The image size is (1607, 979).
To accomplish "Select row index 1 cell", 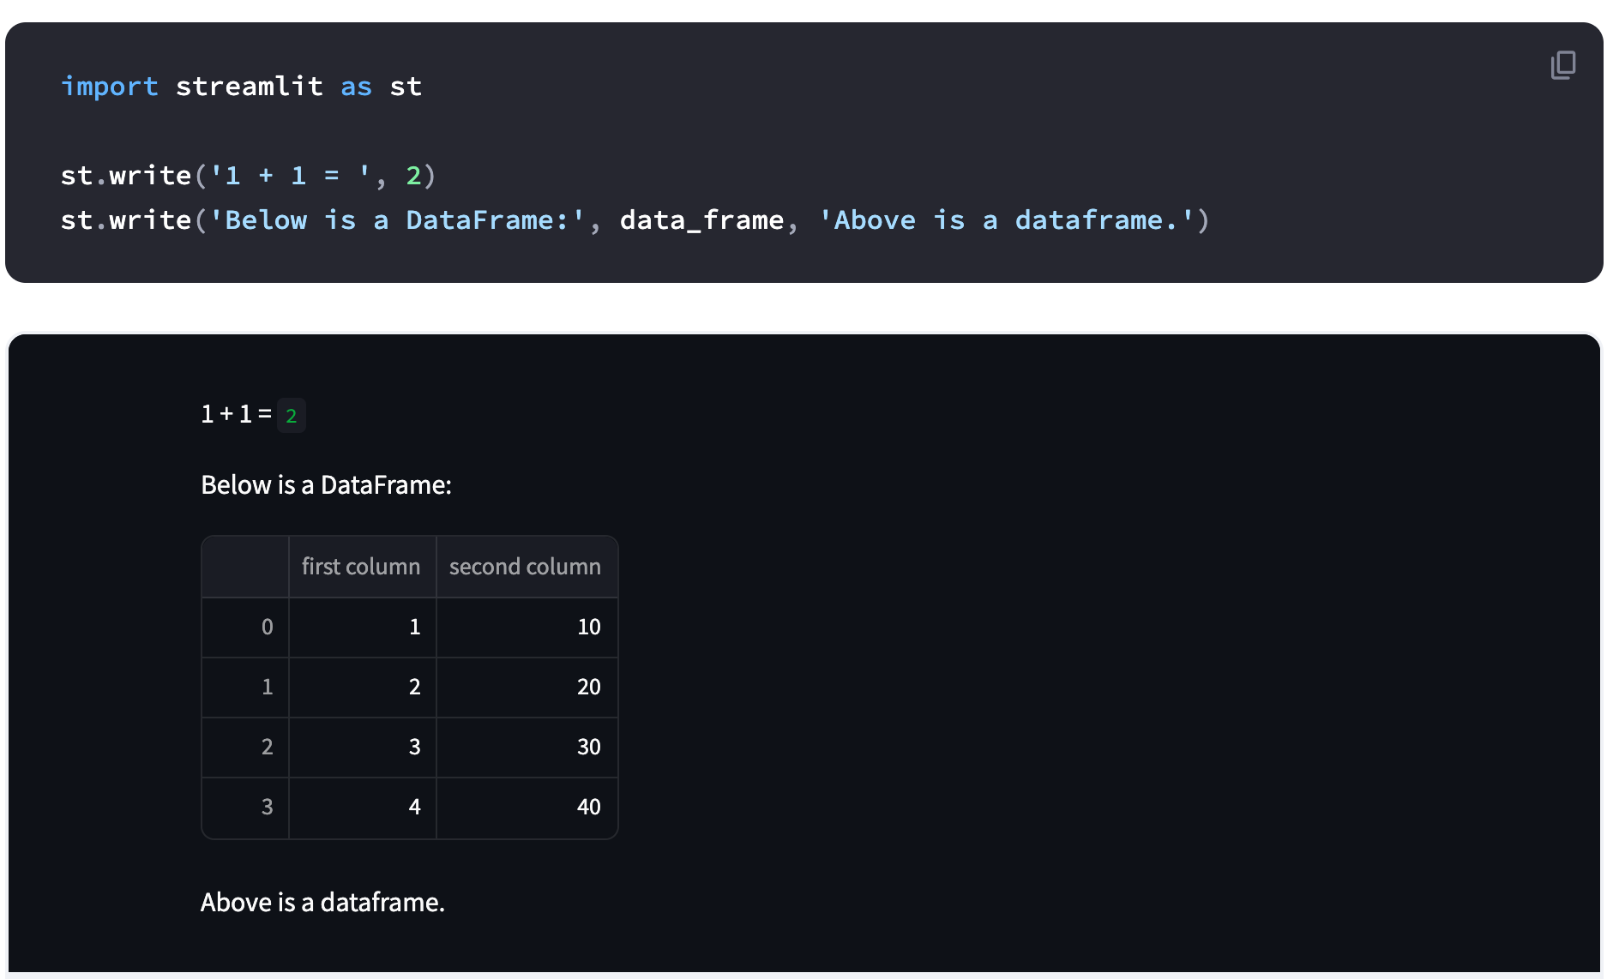I will tap(245, 688).
